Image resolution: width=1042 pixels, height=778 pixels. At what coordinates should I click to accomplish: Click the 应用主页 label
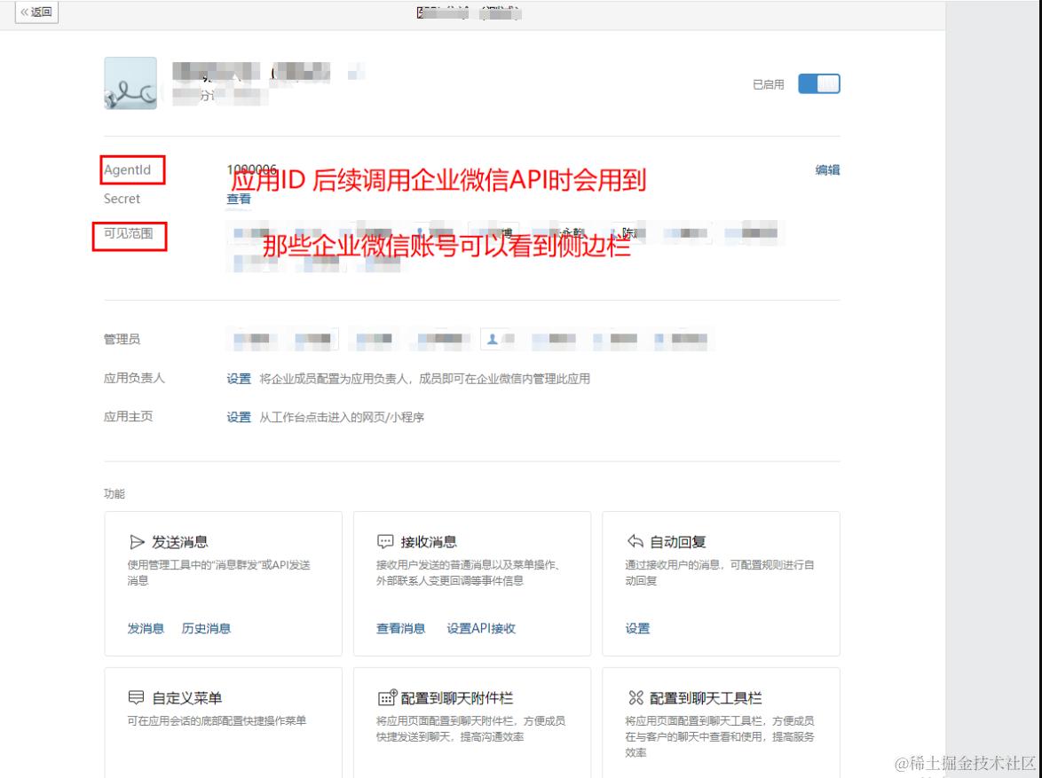pyautogui.click(x=129, y=417)
